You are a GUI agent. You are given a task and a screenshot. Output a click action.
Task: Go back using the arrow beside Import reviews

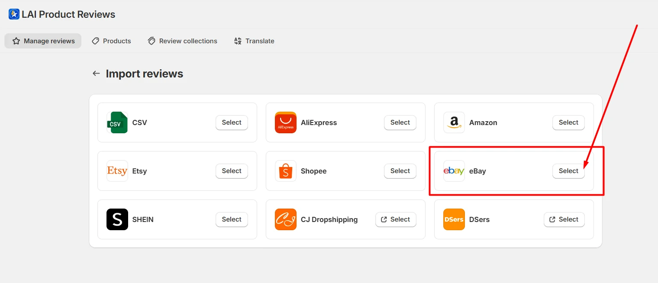click(x=96, y=74)
